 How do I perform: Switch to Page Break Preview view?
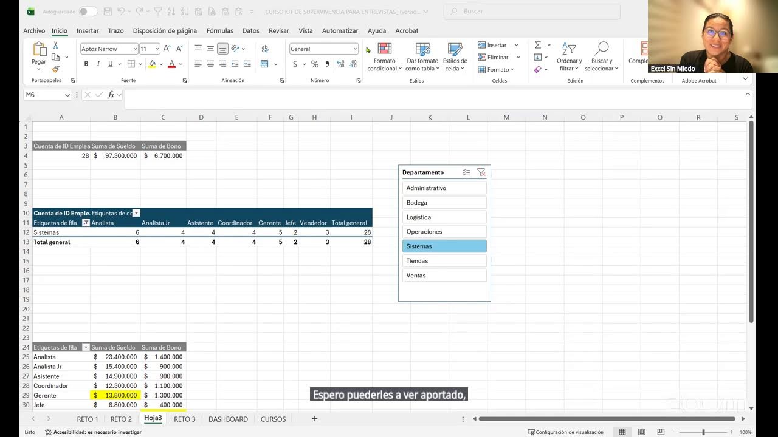[x=661, y=432]
